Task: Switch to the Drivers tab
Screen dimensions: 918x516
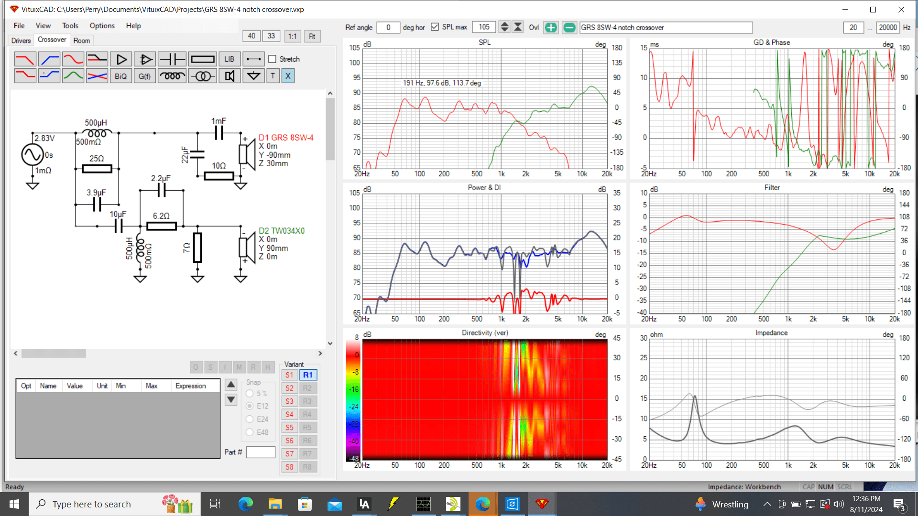Action: [21, 41]
